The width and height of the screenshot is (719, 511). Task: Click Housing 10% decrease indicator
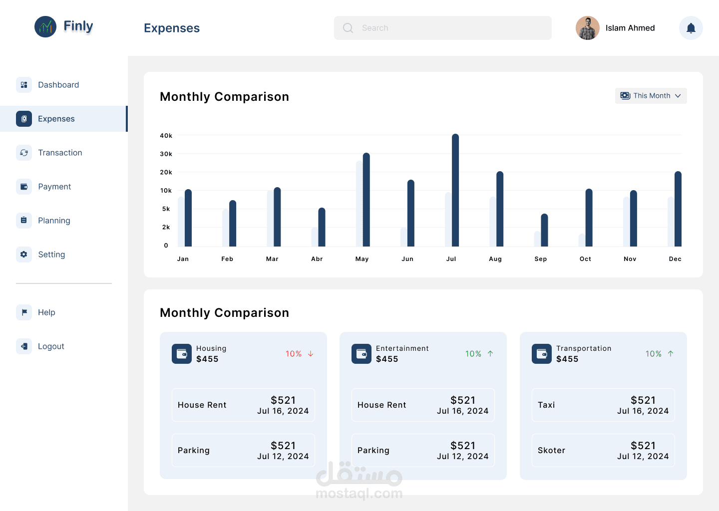click(300, 354)
